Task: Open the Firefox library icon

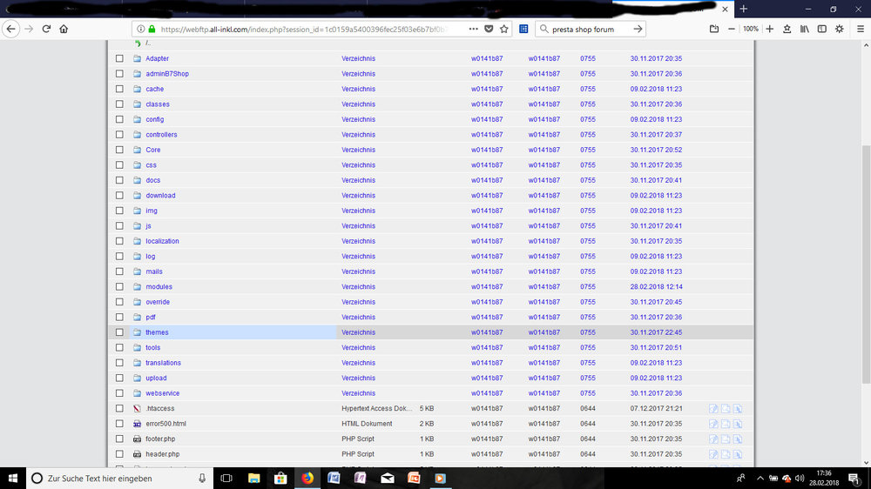Action: (804, 29)
